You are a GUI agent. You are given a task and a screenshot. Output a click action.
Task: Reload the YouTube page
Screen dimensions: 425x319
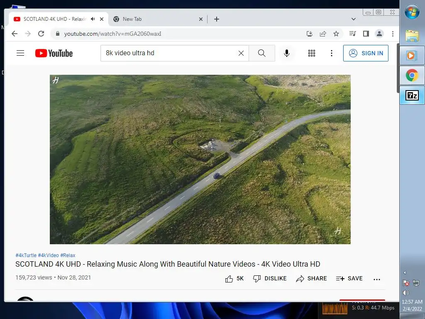click(41, 34)
